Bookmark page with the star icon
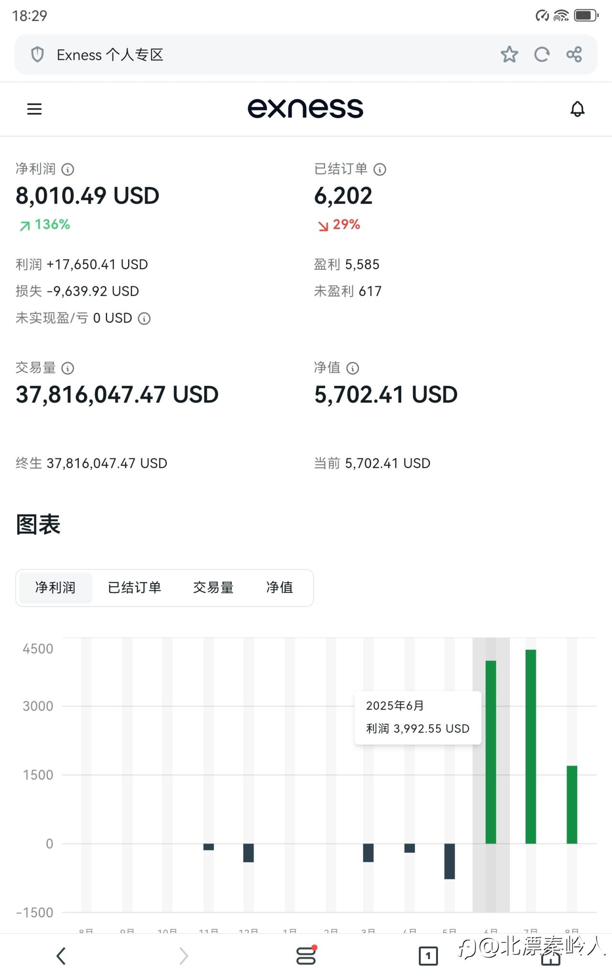The width and height of the screenshot is (612, 979). click(x=509, y=54)
